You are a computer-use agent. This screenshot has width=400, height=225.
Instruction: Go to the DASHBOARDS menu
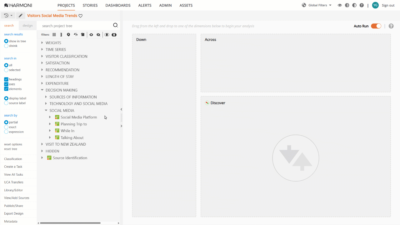click(118, 5)
